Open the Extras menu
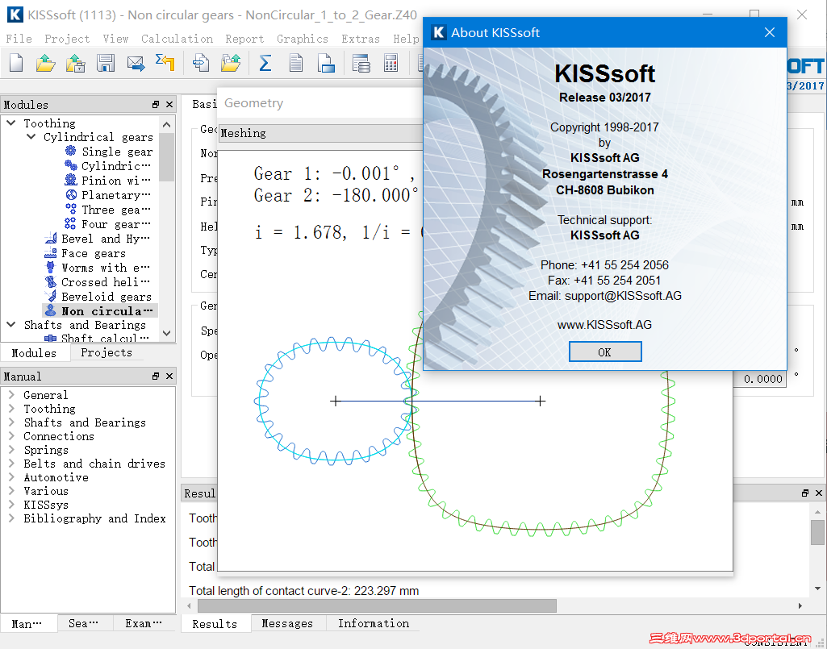The image size is (827, 649). (360, 39)
